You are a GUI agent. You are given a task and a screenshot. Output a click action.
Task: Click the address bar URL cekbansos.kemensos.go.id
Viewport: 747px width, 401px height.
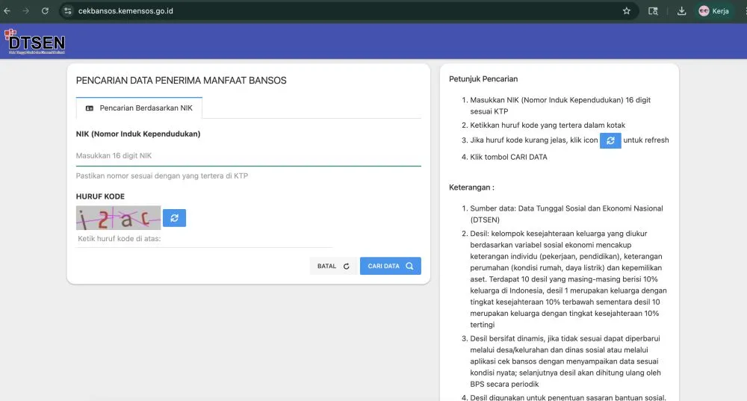(x=125, y=11)
